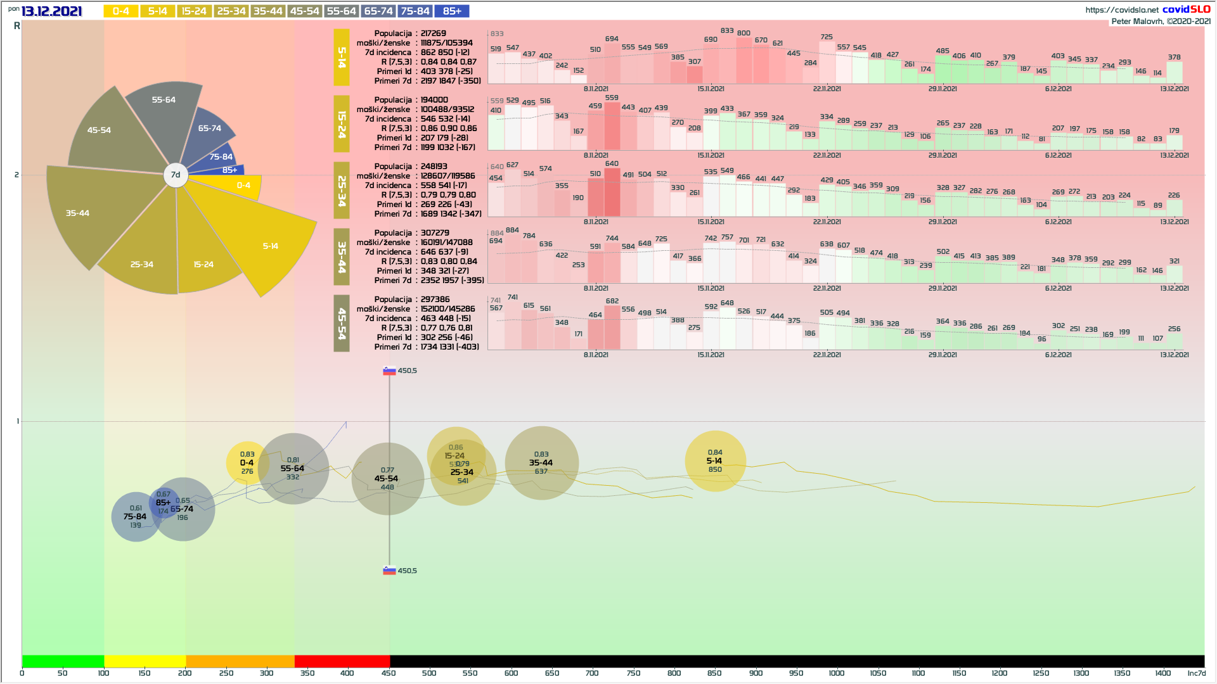Click the lower Slovenian flag marker at 450.5
1217x684 pixels.
click(389, 571)
